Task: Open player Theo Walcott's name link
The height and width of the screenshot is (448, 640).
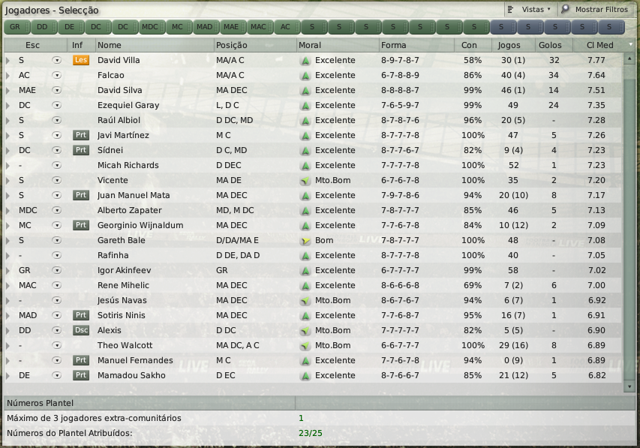Action: point(125,345)
